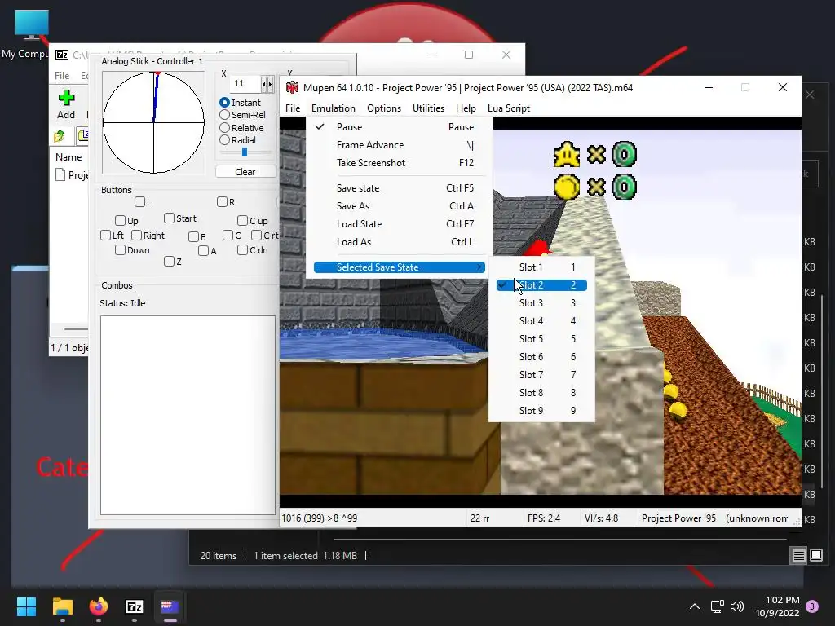Choose Frame Advance menu item
Image resolution: width=835 pixels, height=626 pixels.
[399, 145]
